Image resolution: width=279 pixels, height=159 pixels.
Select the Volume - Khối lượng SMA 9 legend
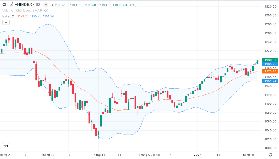[x=22, y=11]
